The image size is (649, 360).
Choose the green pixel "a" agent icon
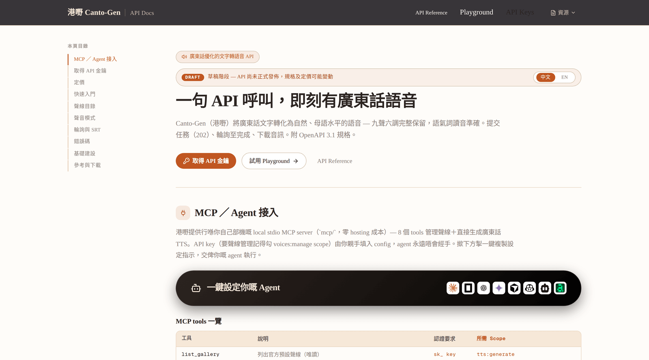point(560,288)
